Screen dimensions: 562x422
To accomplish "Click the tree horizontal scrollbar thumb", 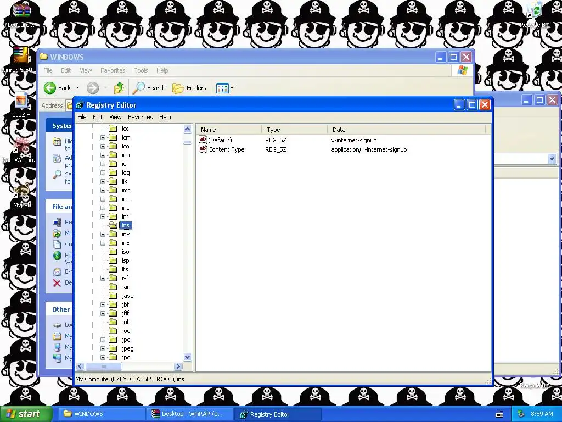I will (104, 367).
